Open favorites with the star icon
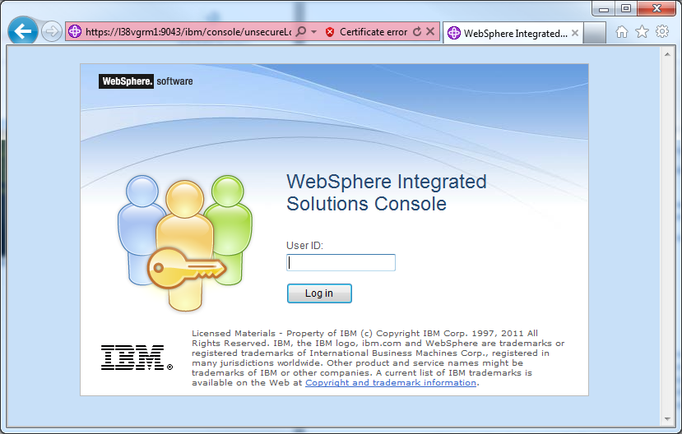 coord(642,32)
